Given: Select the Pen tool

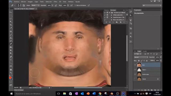Looking at the screenshot, I should click(11, 57).
